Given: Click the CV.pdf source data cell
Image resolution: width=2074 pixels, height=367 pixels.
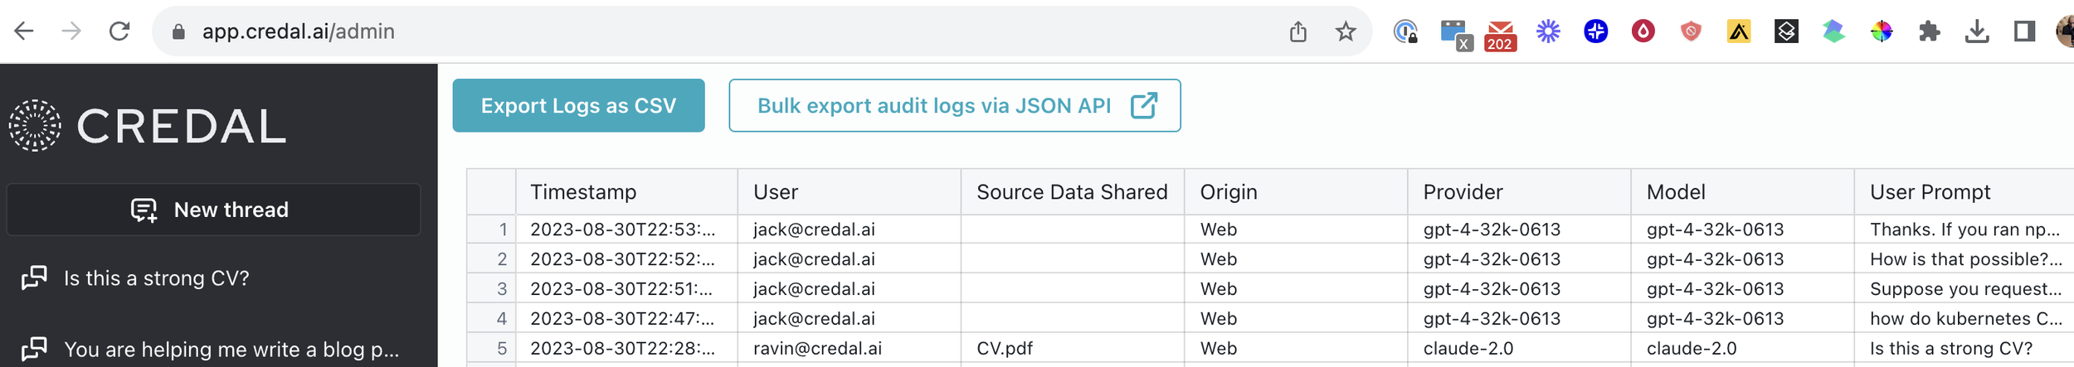Looking at the screenshot, I should tap(1005, 349).
